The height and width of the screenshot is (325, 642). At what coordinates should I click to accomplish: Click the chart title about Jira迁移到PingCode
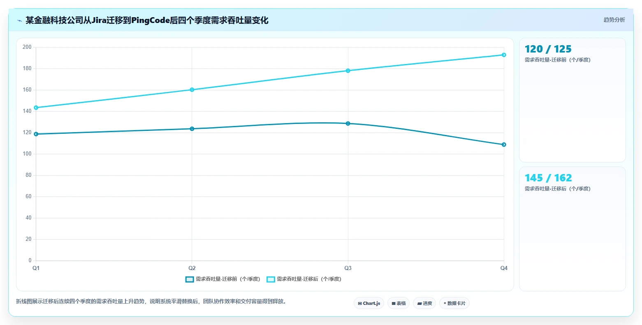(x=147, y=21)
